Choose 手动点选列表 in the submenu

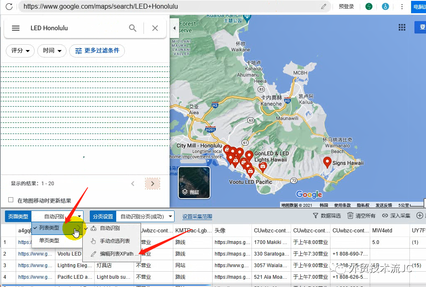click(112, 241)
